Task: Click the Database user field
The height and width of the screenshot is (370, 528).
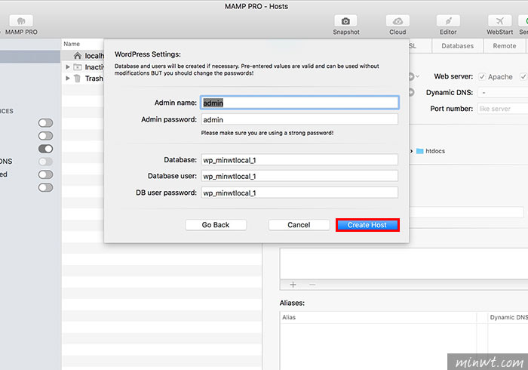Action: point(299,176)
